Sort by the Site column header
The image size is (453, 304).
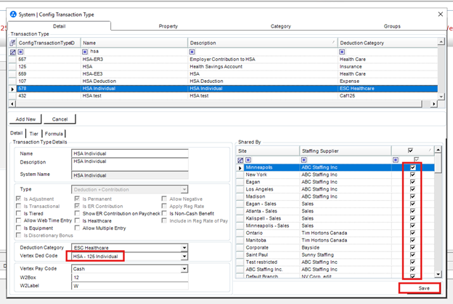pos(268,151)
